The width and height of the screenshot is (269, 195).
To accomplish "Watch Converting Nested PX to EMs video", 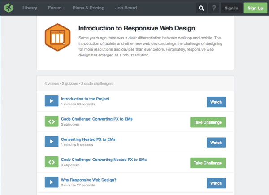I will coord(216,143).
